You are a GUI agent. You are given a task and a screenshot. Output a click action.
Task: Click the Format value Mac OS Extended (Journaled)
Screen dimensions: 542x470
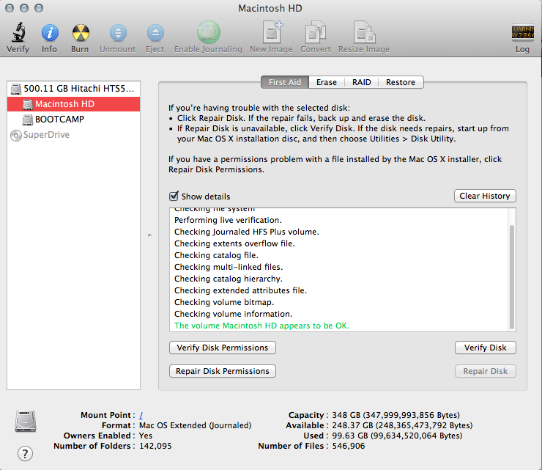tap(195, 425)
